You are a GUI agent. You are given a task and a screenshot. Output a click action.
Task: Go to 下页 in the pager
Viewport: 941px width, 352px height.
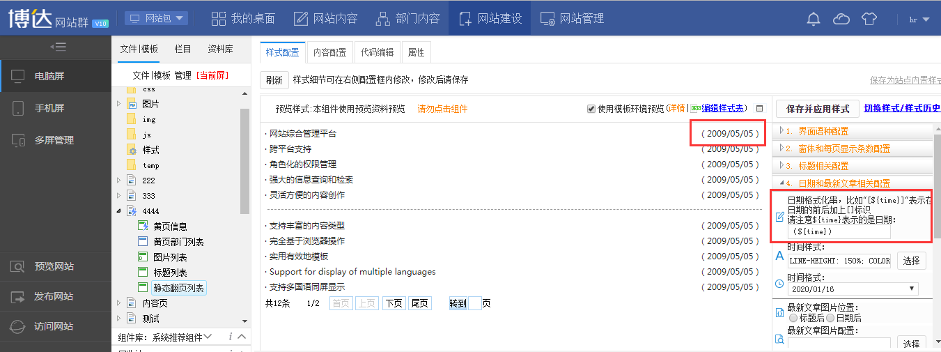pos(394,303)
